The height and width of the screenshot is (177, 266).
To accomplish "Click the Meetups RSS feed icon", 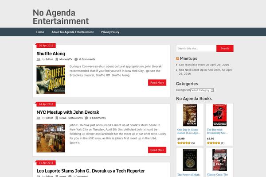I will pyautogui.click(x=177, y=58).
